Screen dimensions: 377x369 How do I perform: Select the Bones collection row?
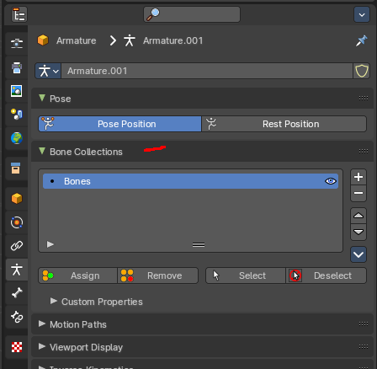point(190,181)
